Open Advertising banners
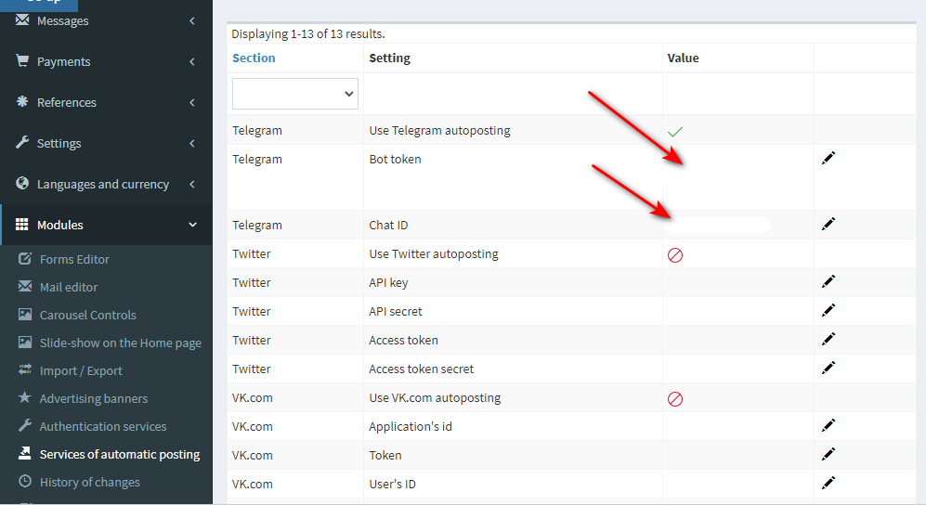 (x=93, y=398)
